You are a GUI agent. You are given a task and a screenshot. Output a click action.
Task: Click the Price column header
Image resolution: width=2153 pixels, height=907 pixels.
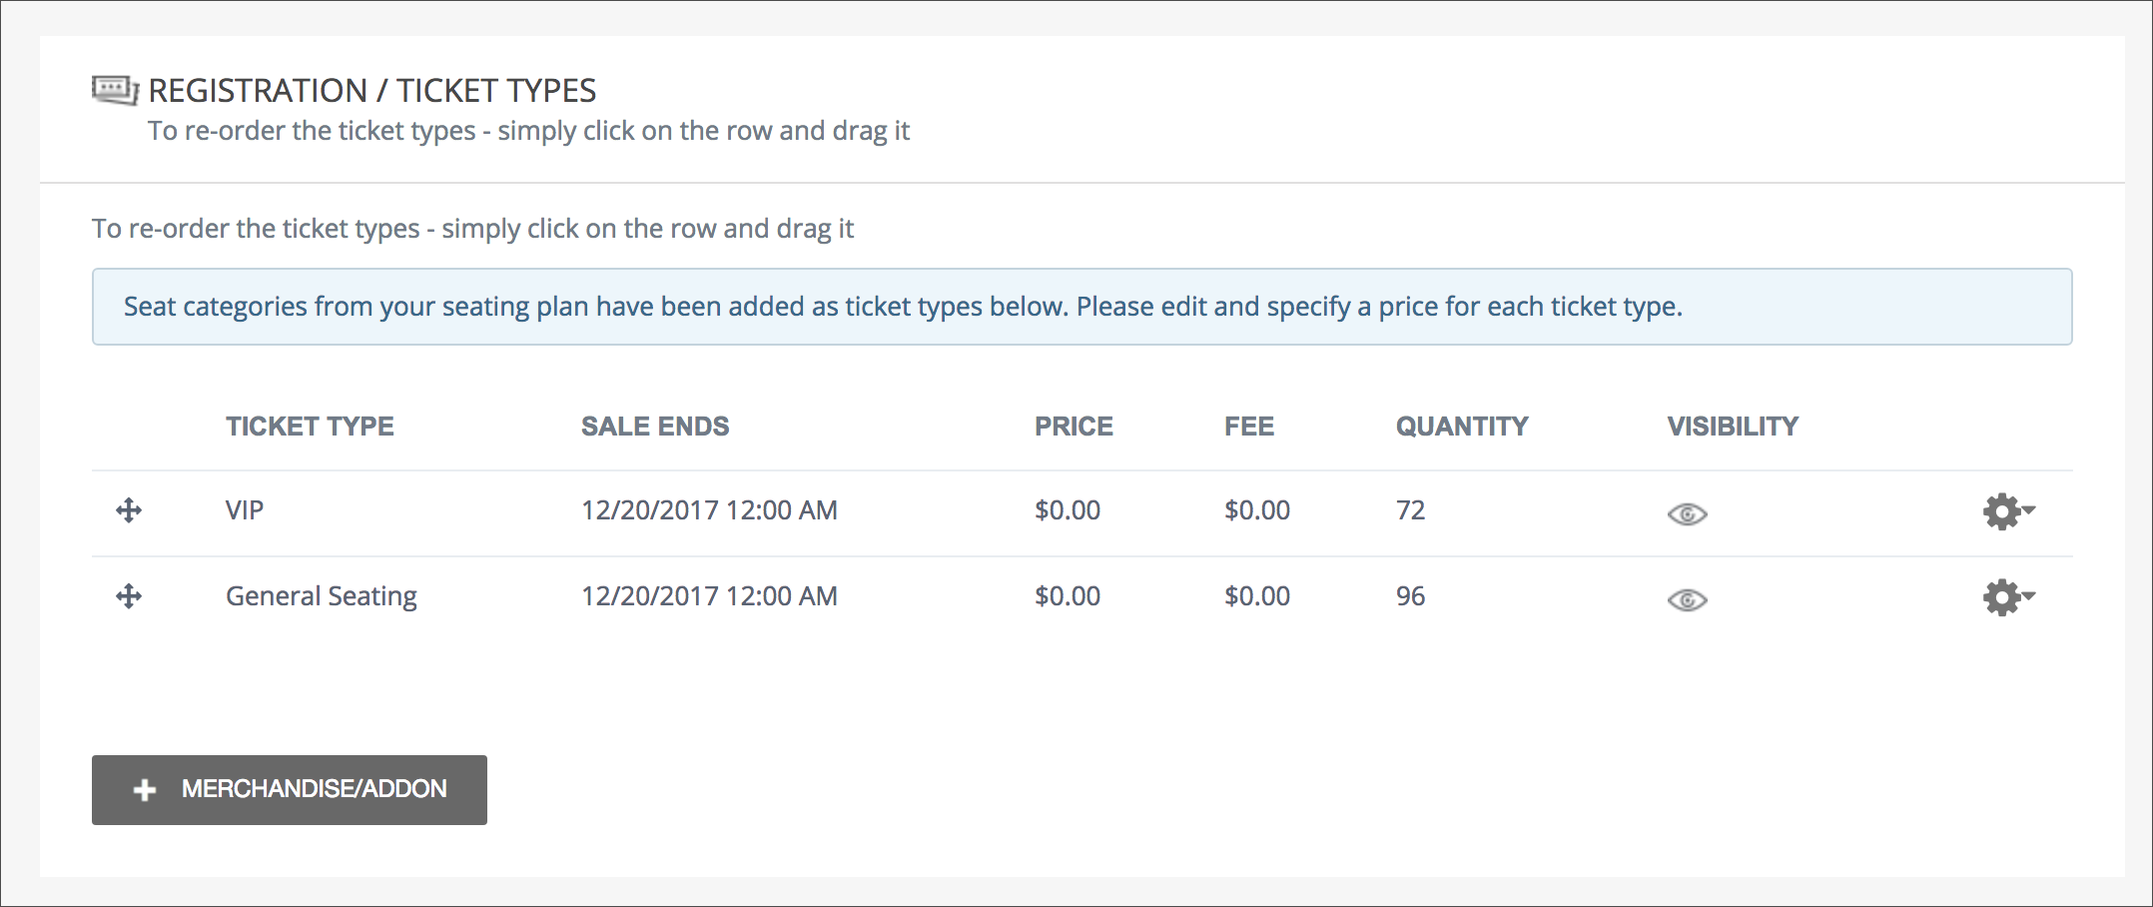(1074, 427)
